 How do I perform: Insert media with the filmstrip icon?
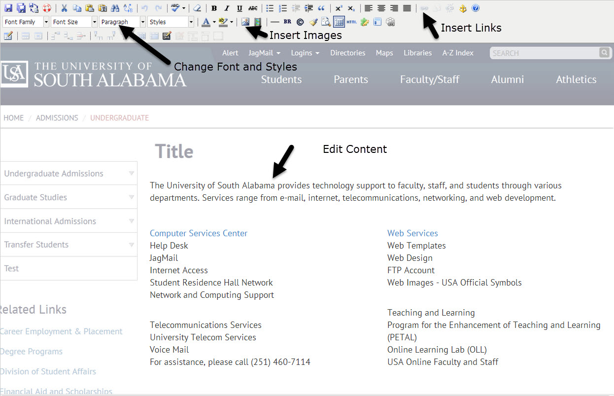pos(258,22)
